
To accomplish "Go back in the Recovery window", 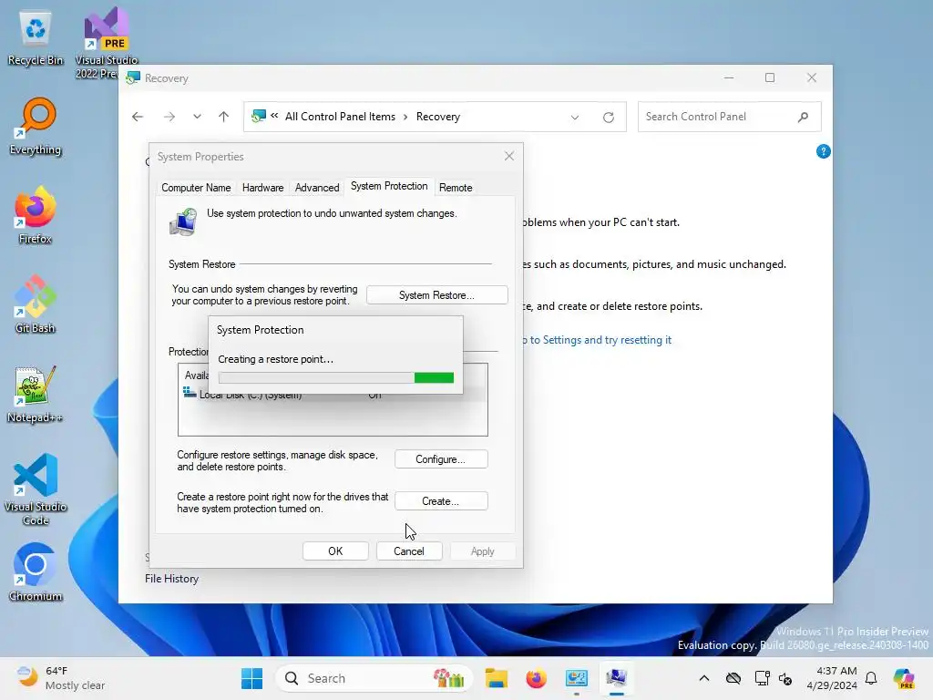I will [x=138, y=117].
